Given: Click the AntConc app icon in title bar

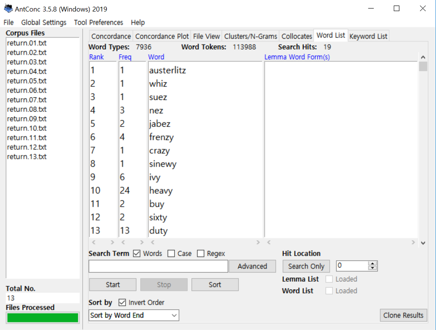Looking at the screenshot, I should coord(9,9).
